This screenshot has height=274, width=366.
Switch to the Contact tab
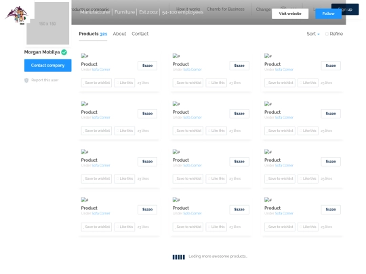point(140,34)
